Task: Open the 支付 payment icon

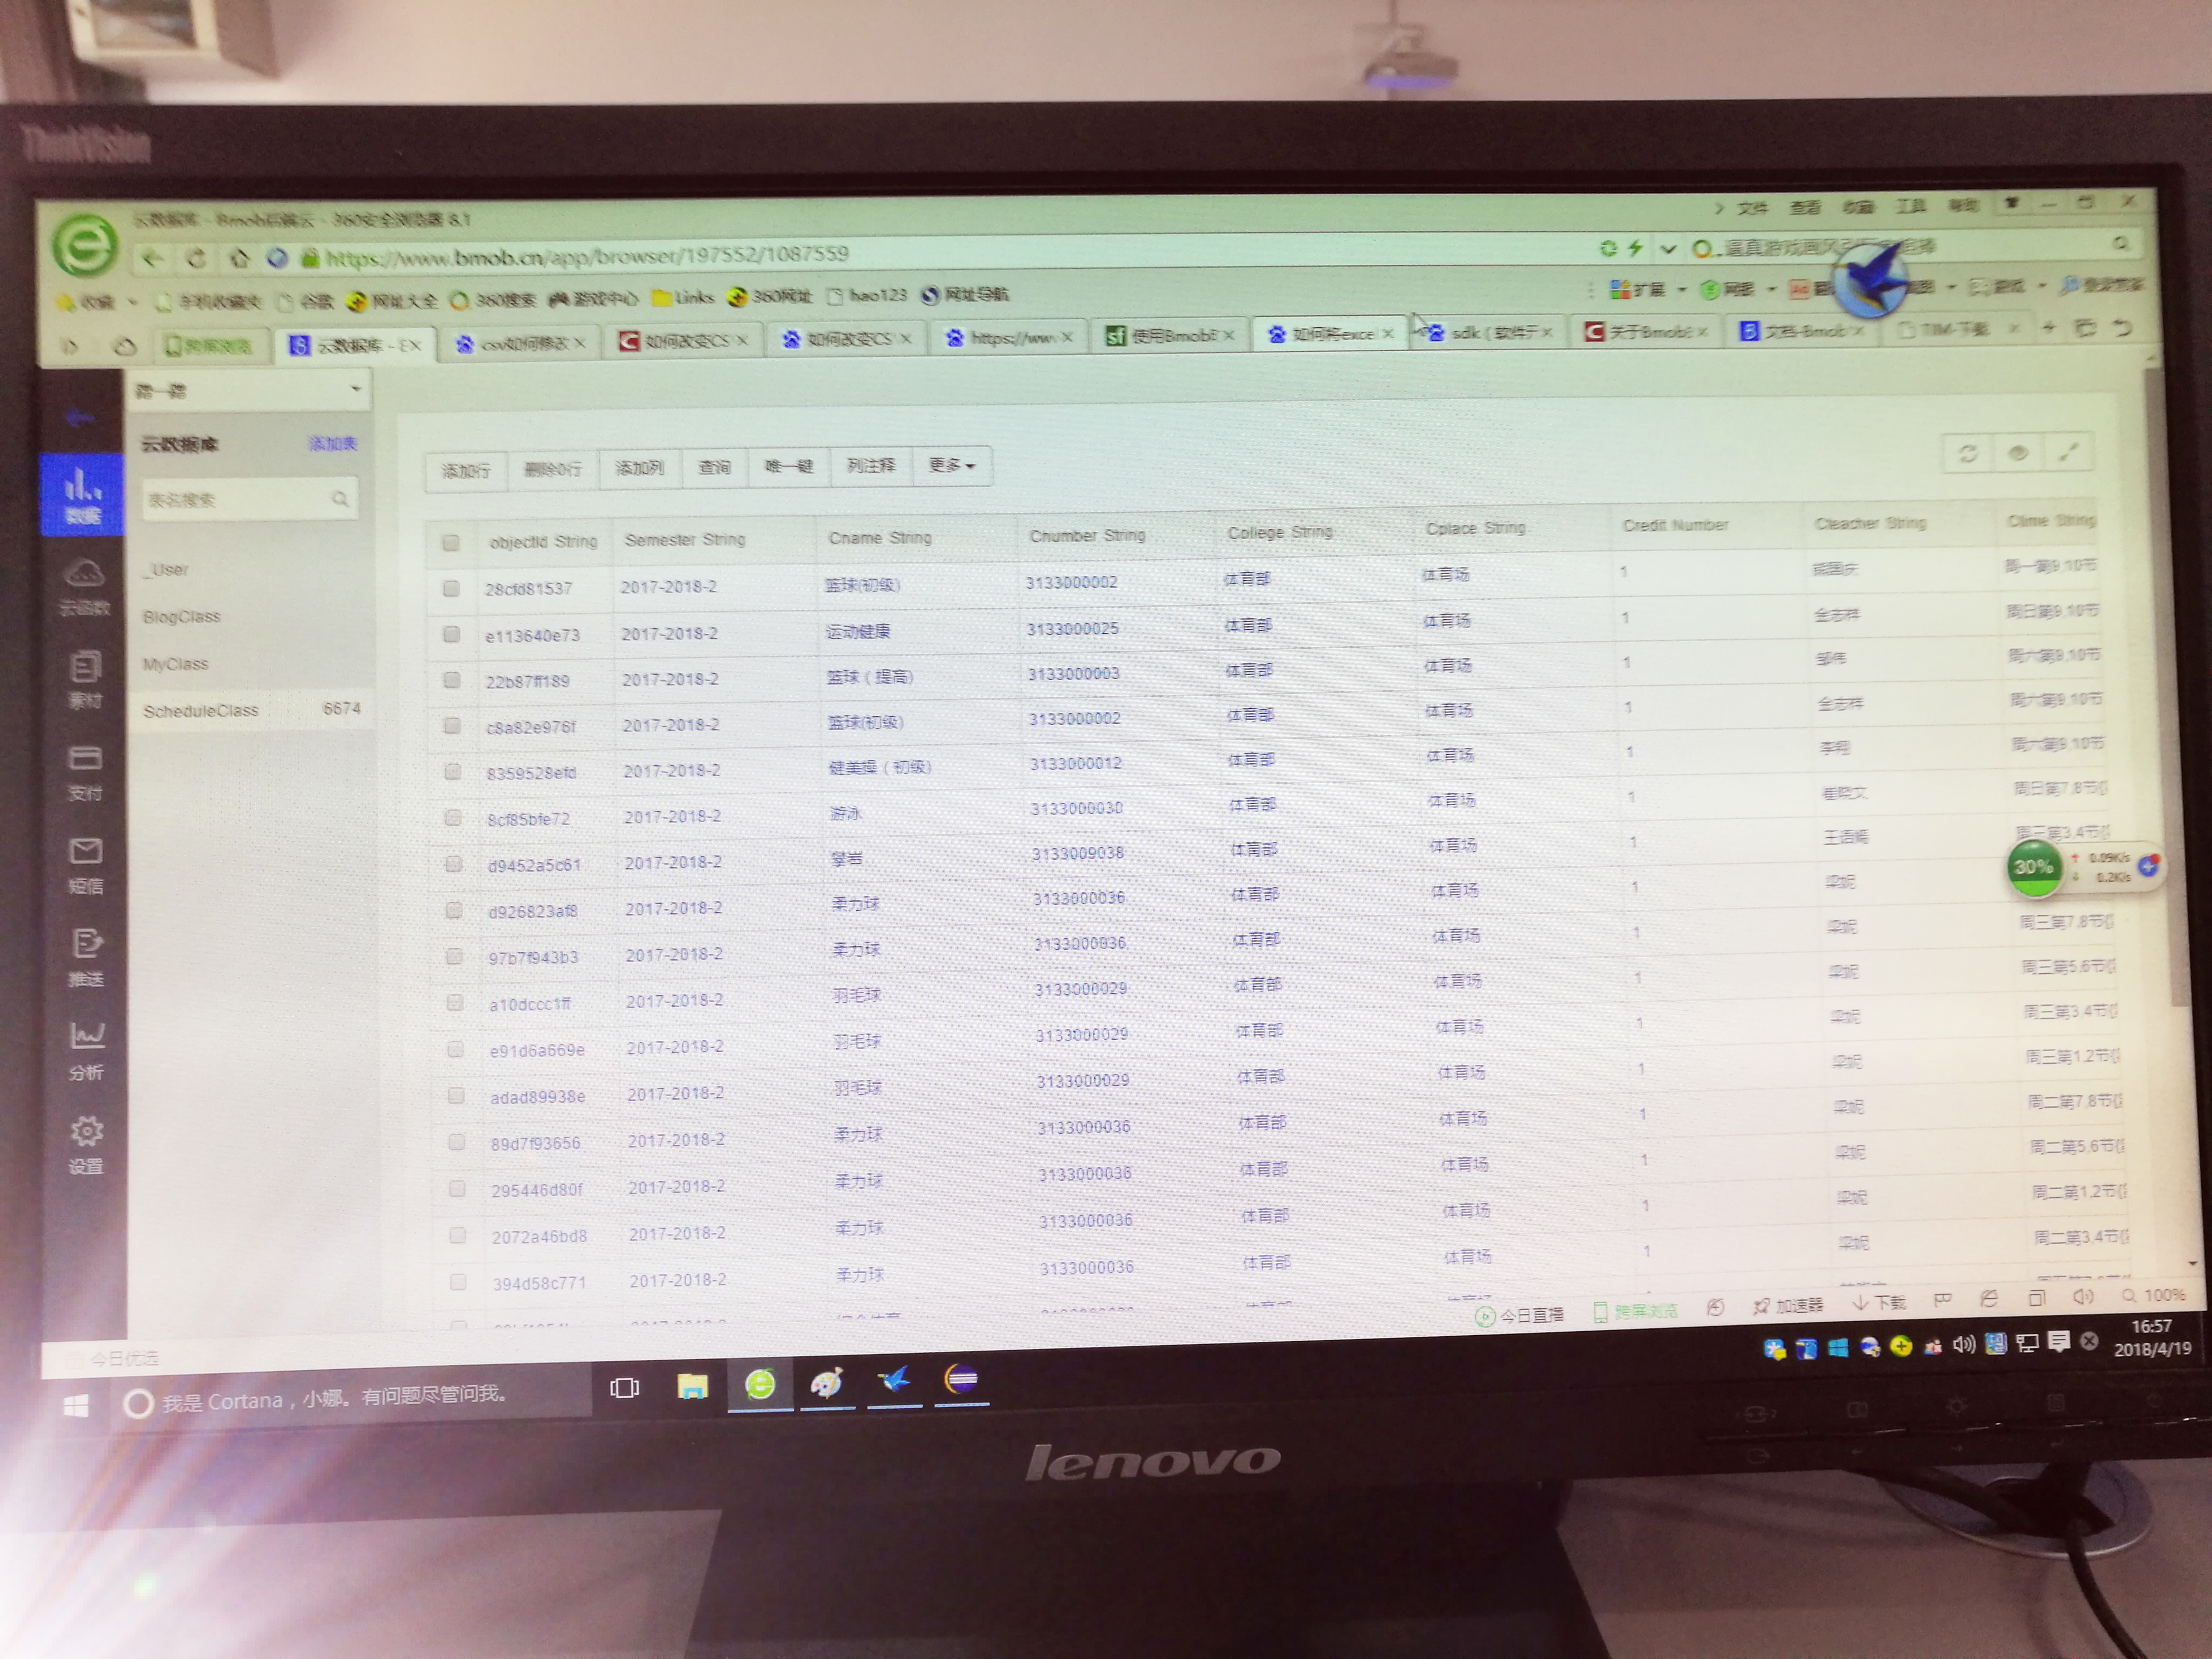Action: coord(85,773)
